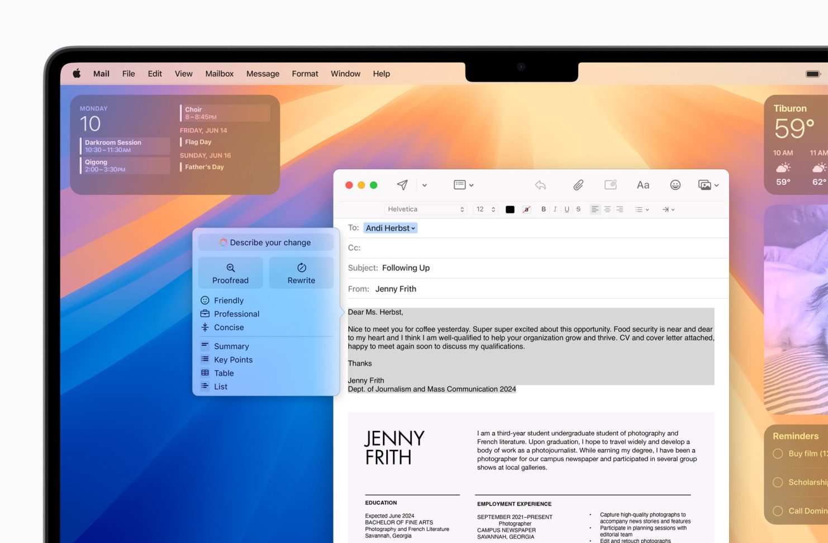This screenshot has width=828, height=543.
Task: Click Describe your change field
Action: tap(266, 242)
